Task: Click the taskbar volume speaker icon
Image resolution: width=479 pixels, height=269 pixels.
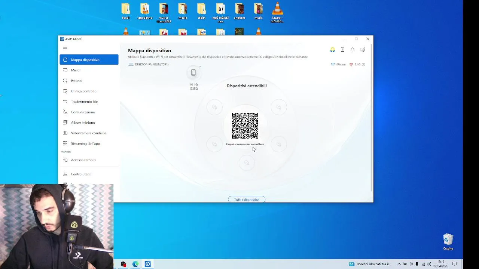Action: click(x=429, y=264)
